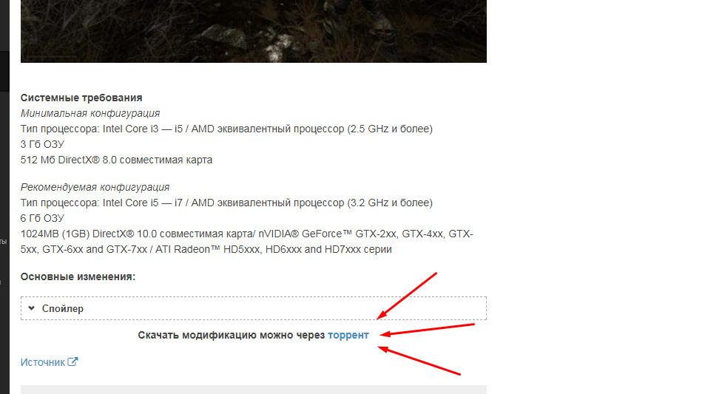Image resolution: width=722 pixels, height=394 pixels.
Task: Click the 6 Гб ОЗУ line
Action: [x=42, y=218]
